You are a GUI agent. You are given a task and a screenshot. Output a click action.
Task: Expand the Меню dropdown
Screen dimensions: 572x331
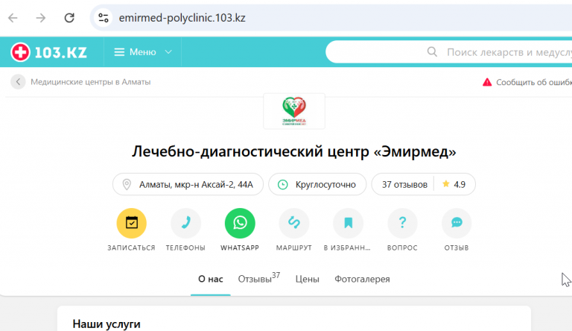point(143,52)
